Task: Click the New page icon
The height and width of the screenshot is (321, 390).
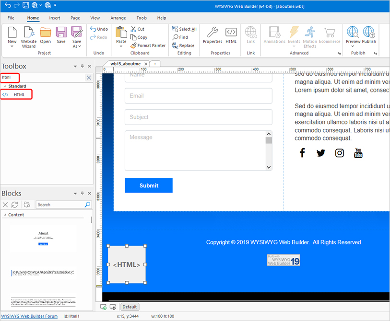Action: tap(12, 32)
